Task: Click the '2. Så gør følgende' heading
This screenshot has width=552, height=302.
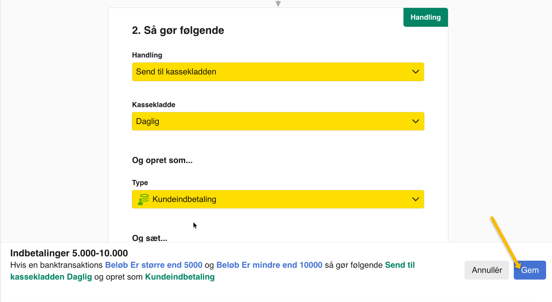Action: (x=178, y=30)
